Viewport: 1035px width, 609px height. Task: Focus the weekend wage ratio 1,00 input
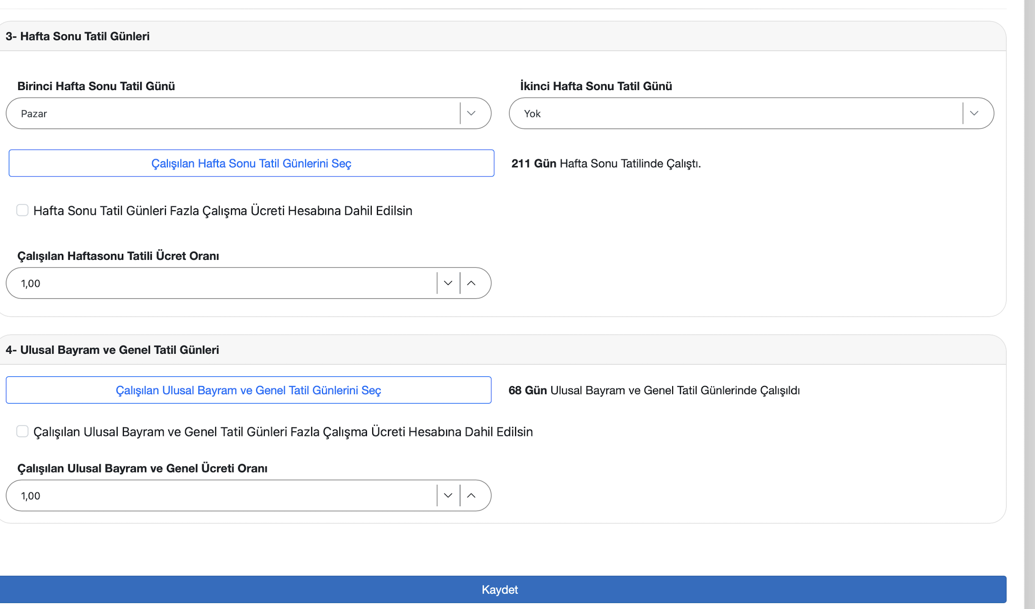pos(220,283)
